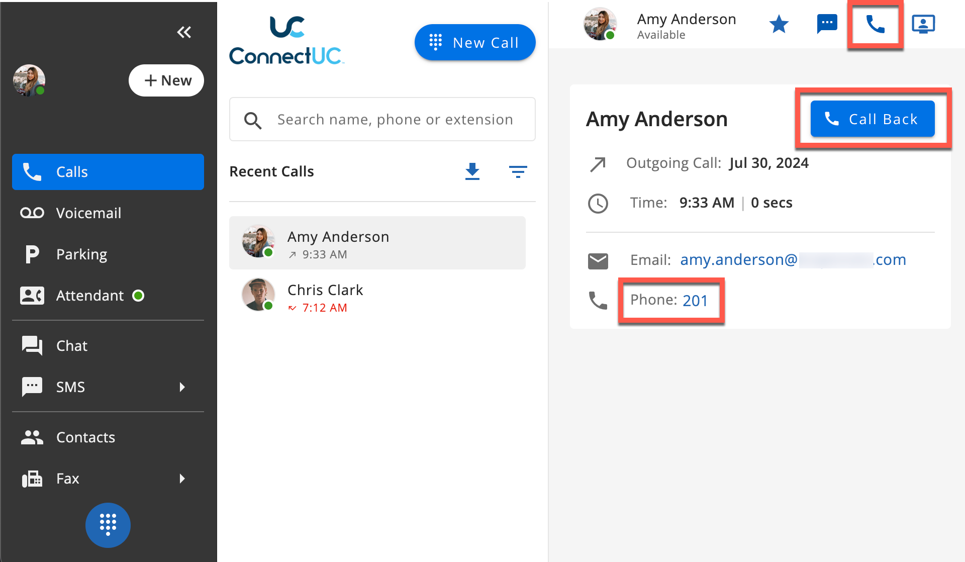
Task: Click the favorite star icon
Action: coord(779,24)
